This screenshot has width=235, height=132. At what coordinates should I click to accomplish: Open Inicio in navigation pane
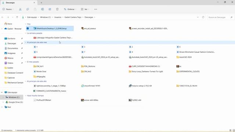click(8, 24)
